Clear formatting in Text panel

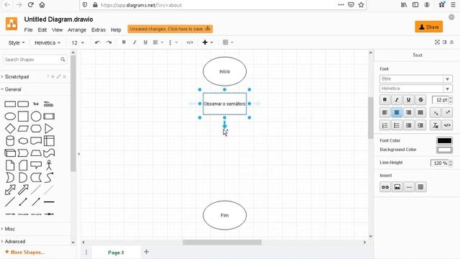436,125
